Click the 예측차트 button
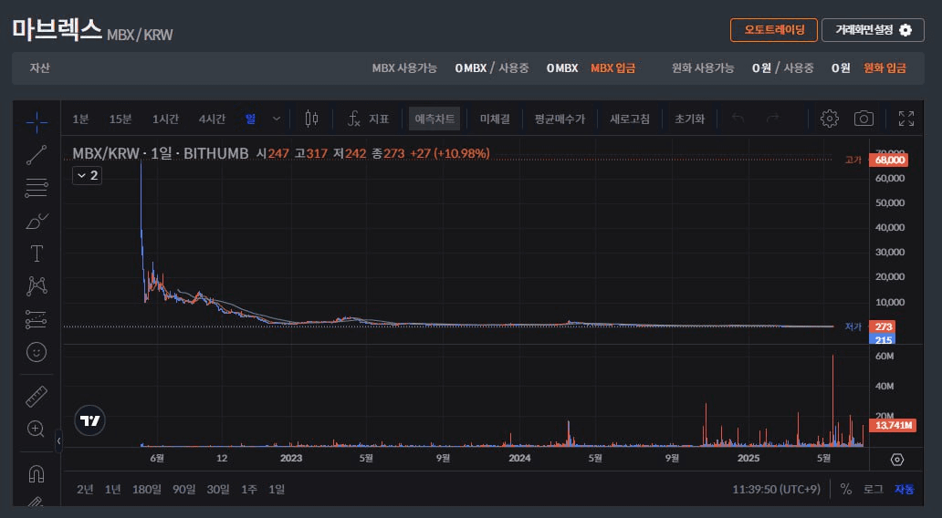942x518 pixels. [x=435, y=119]
